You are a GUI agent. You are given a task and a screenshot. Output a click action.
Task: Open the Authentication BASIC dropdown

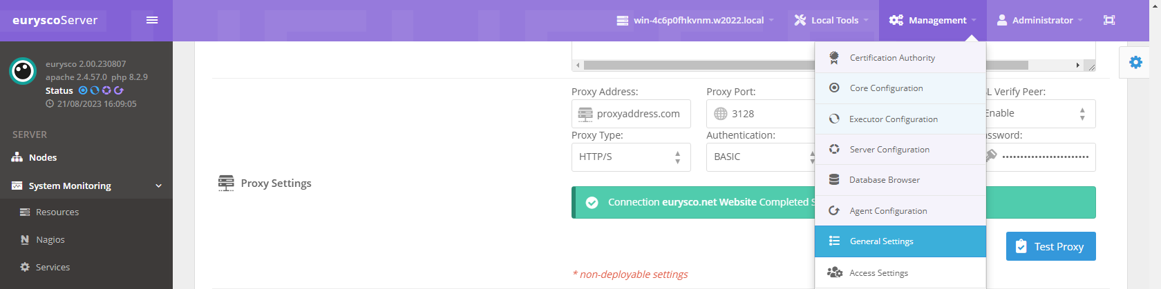coord(760,157)
